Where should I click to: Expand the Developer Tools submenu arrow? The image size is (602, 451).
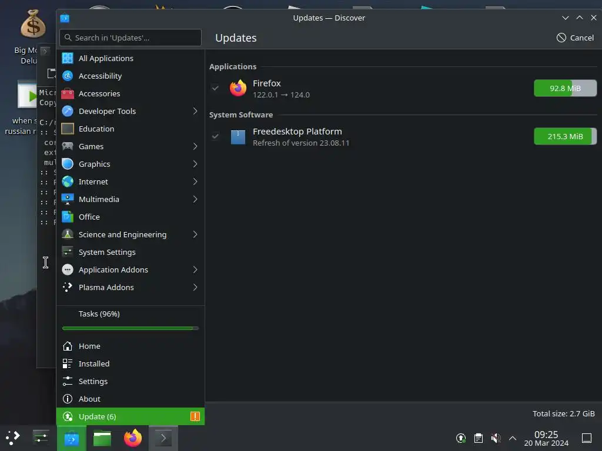[x=195, y=111]
